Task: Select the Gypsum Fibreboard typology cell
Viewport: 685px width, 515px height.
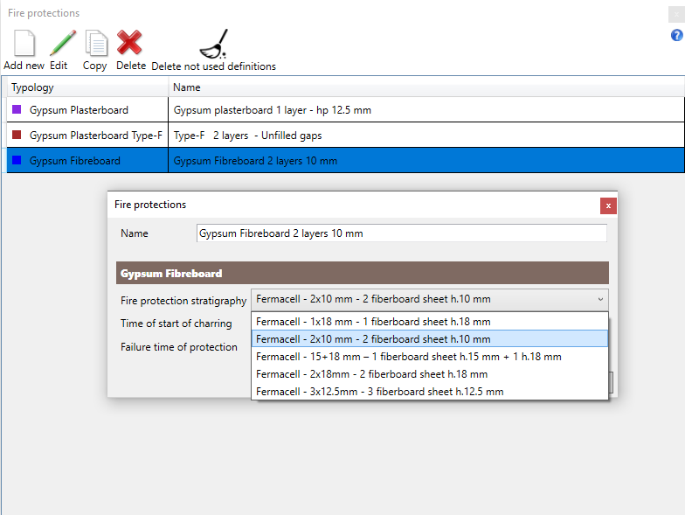Action: click(87, 161)
